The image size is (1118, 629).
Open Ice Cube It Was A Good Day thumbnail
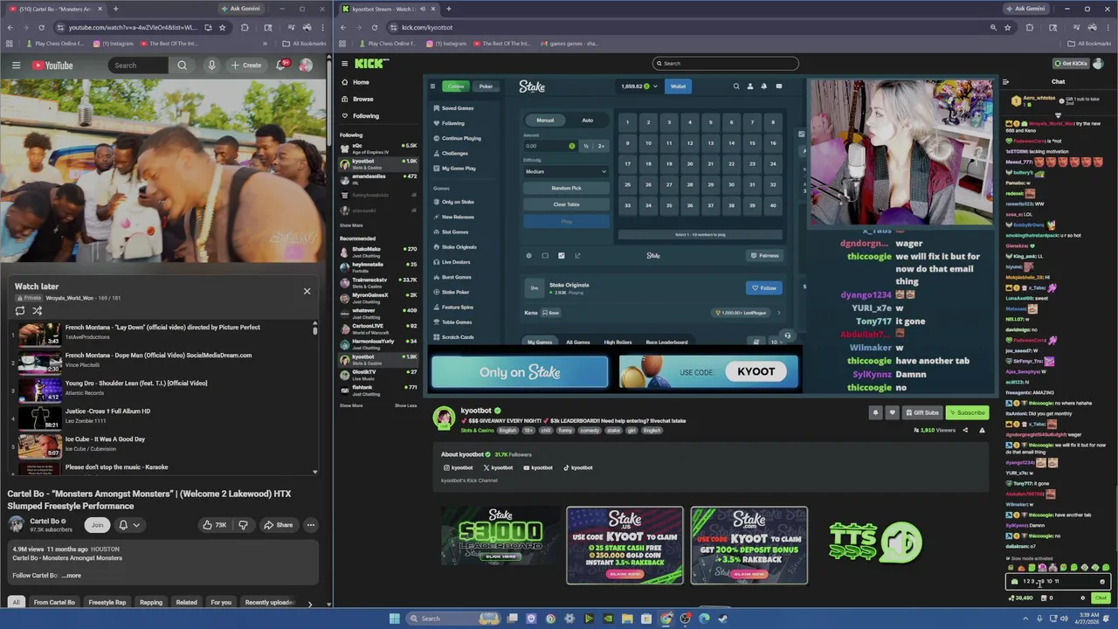click(x=40, y=446)
